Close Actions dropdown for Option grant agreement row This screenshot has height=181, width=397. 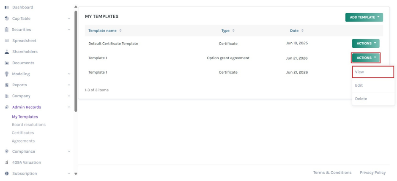tap(366, 58)
